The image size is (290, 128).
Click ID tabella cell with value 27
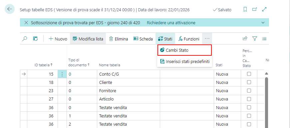coord(42,99)
